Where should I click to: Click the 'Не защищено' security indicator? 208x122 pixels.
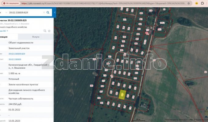11,3
